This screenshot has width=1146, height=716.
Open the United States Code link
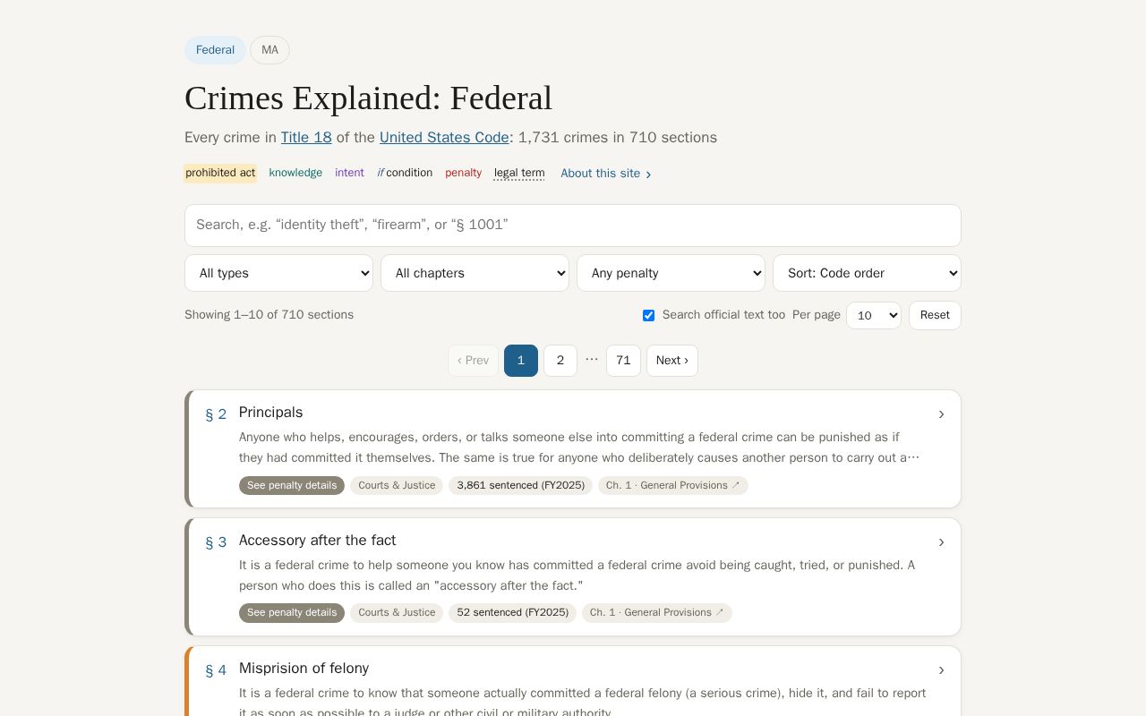click(x=444, y=138)
